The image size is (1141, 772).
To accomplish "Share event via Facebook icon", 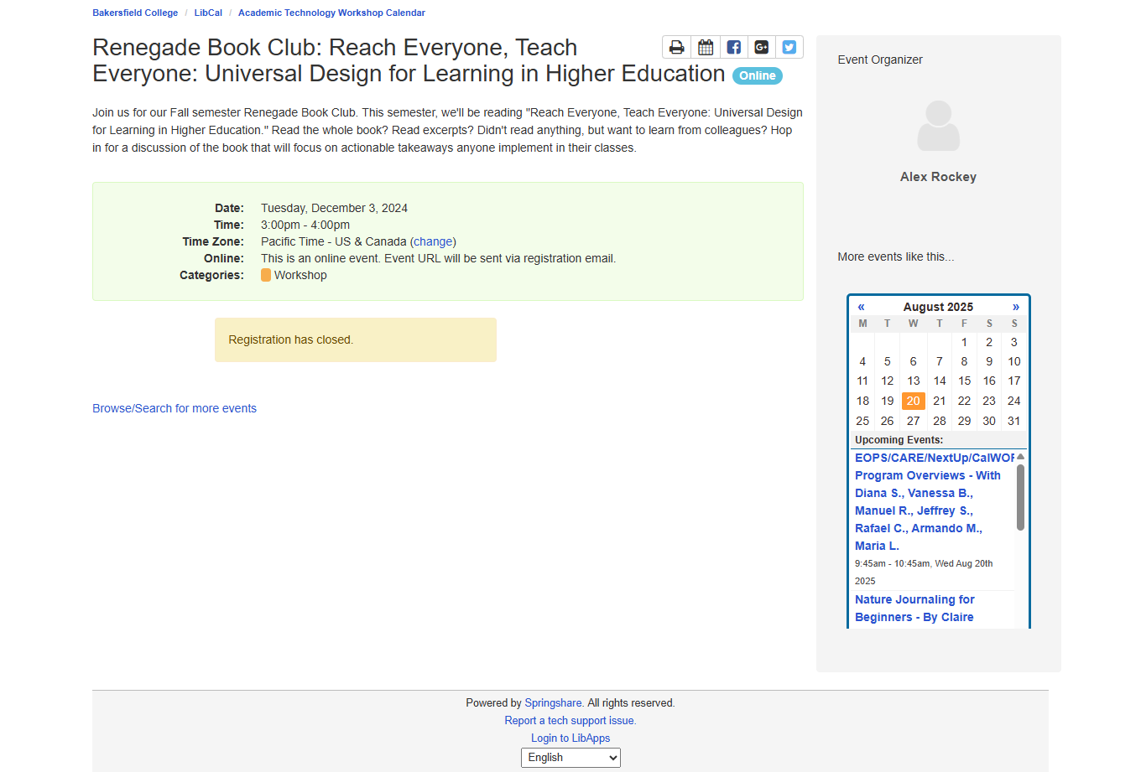I will (733, 47).
